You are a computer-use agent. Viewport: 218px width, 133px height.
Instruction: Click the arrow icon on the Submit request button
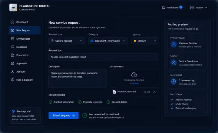(73, 115)
